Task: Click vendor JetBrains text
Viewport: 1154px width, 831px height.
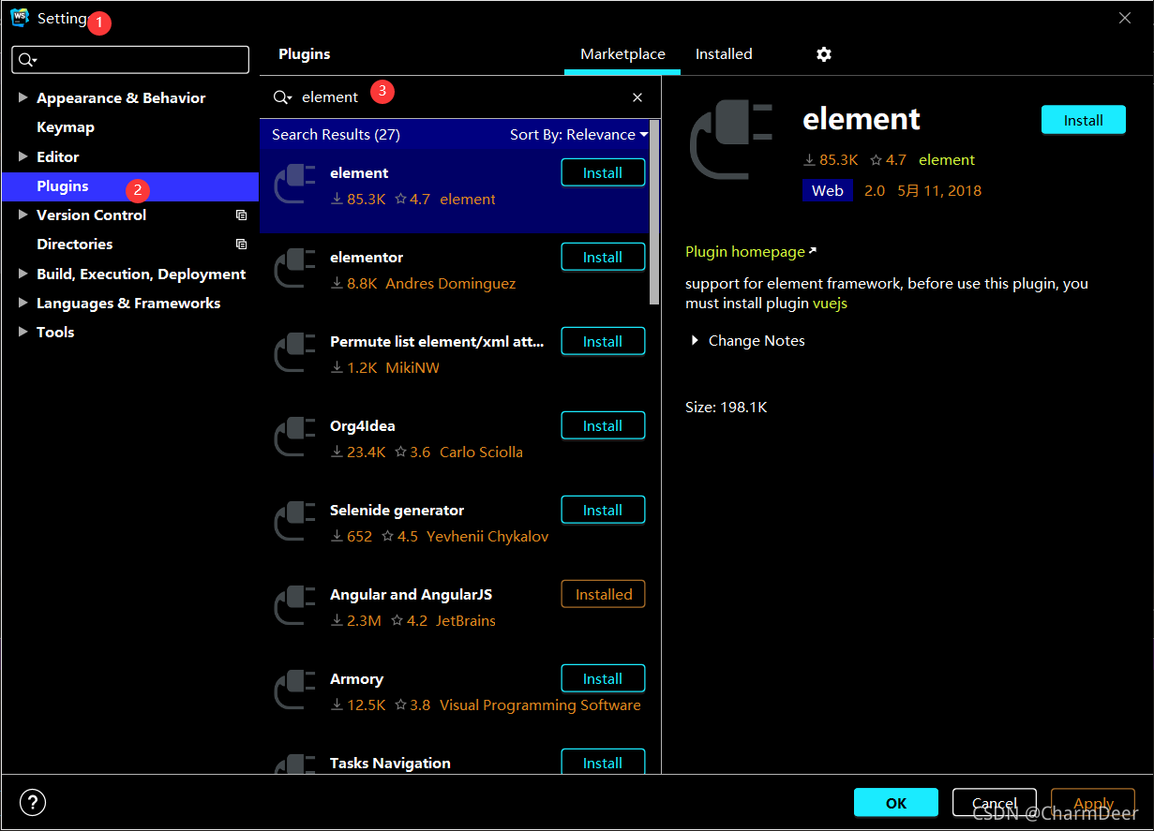Action: pos(466,620)
